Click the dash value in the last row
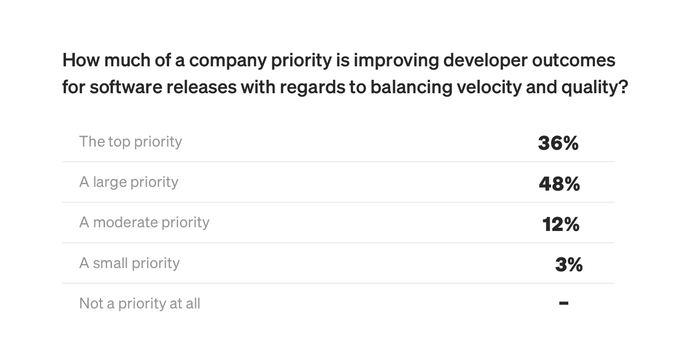Image resolution: width=677 pixels, height=359 pixels. click(x=564, y=303)
